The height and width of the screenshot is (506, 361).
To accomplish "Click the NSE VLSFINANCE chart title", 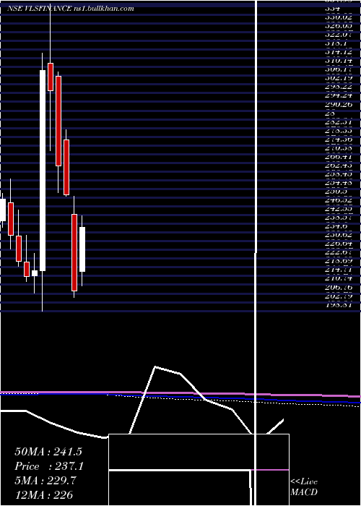I will point(71,9).
